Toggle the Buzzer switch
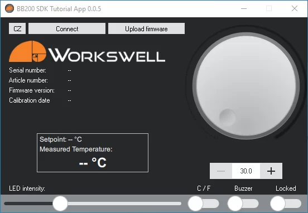308x213 pixels. 243,204
